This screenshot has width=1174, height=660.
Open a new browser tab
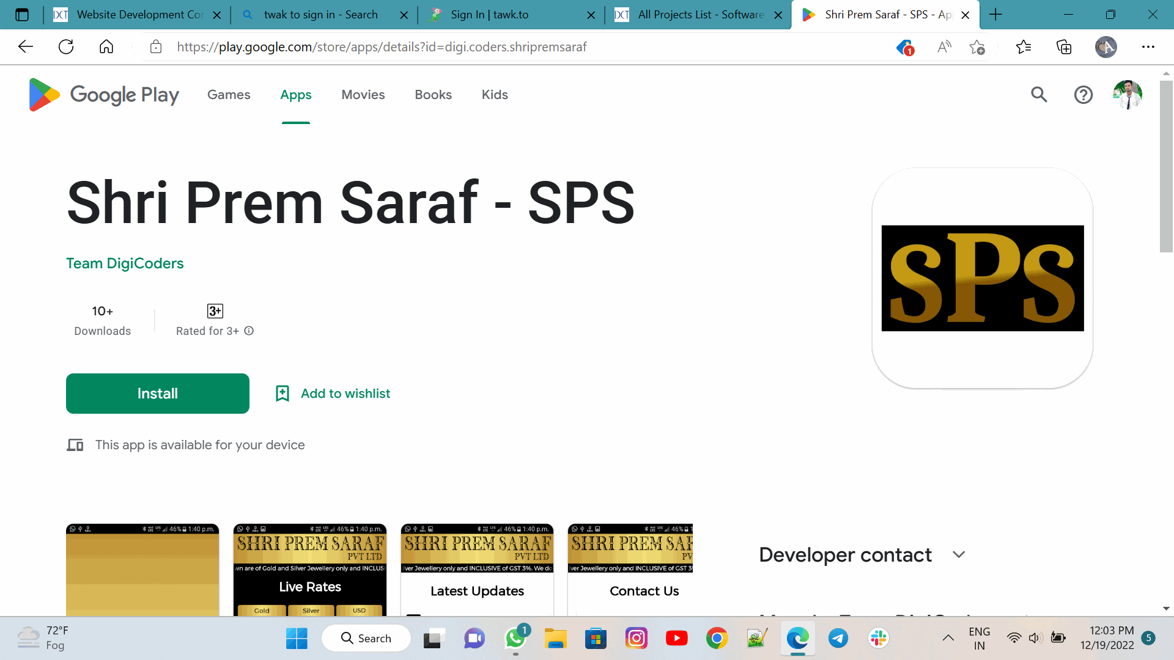(x=995, y=15)
